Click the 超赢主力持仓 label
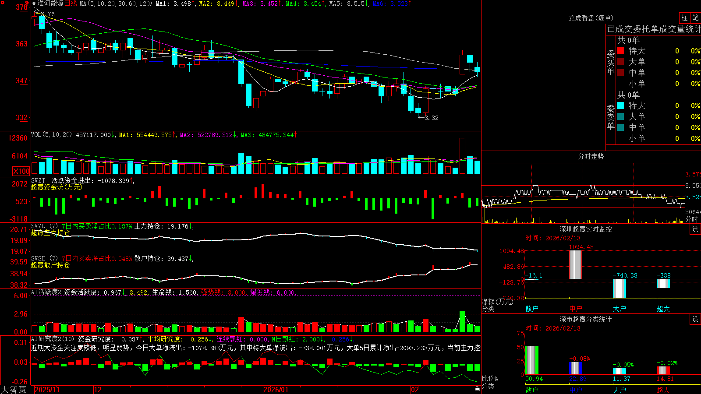Screen dimensions: 701x394 click(50, 232)
